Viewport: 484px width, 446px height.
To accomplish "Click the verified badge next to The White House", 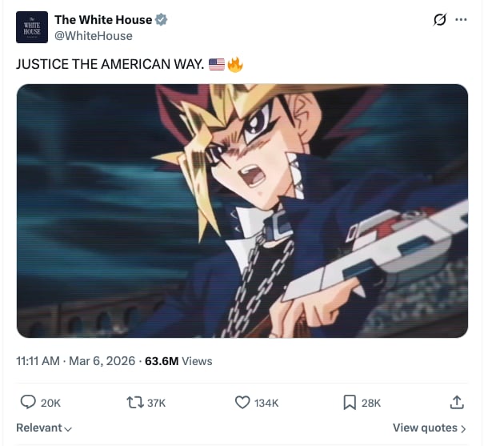I will [161, 20].
